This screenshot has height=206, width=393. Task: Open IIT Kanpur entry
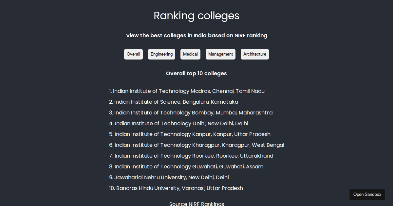pos(192,134)
